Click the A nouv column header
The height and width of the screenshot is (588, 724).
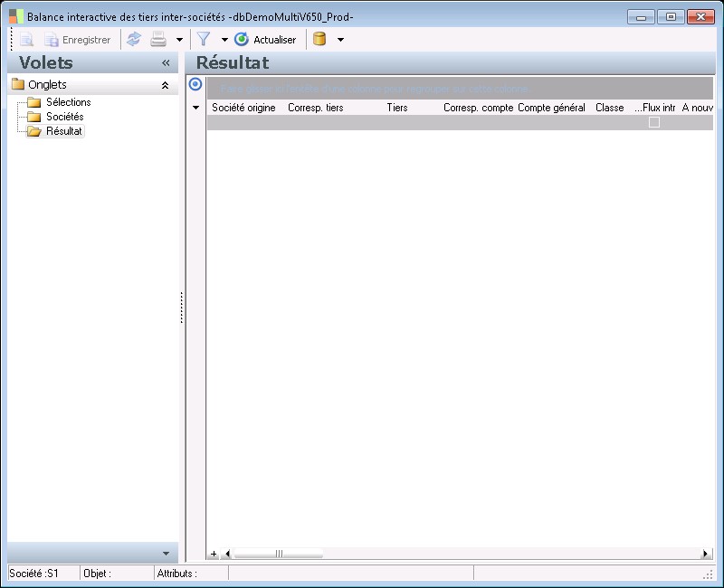coord(697,108)
